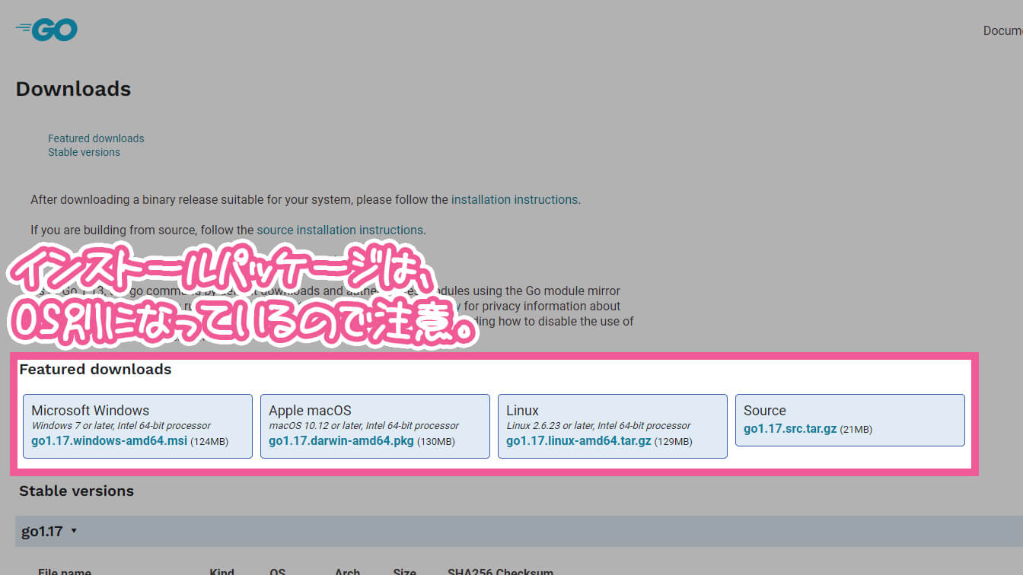The image size is (1023, 575).
Task: Jump to Stable versions anchor link
Action: click(84, 152)
